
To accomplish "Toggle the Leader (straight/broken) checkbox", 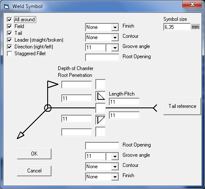I will [x=9, y=40].
